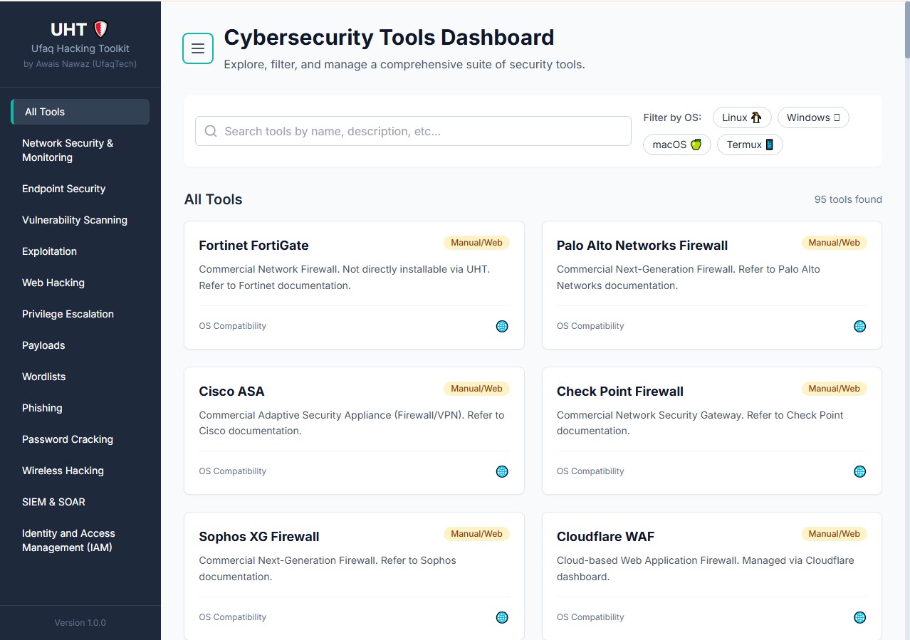This screenshot has height=640, width=910.
Task: Open Identity and Access Management category
Action: tap(68, 540)
